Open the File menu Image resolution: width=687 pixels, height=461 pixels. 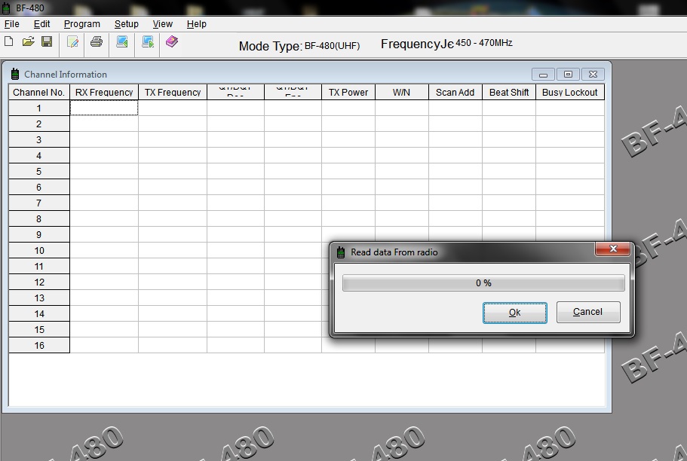pos(12,24)
